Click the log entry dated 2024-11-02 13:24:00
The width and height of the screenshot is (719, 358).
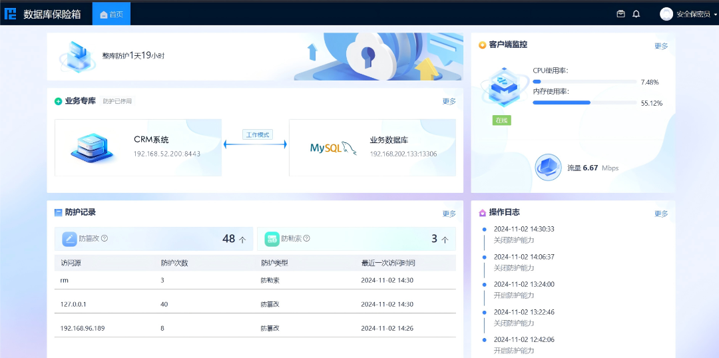pyautogui.click(x=524, y=289)
